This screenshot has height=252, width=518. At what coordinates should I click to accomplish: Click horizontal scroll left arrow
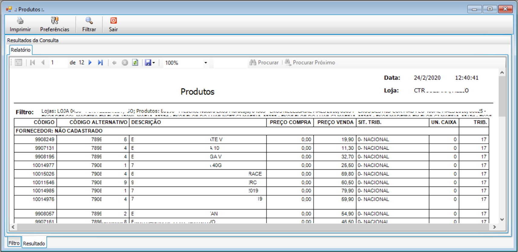click(x=13, y=227)
